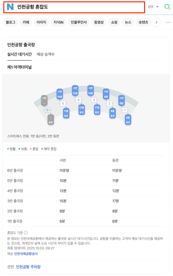Open the on-screen keyboard icon
This screenshot has height=276, width=173.
click(x=151, y=7)
